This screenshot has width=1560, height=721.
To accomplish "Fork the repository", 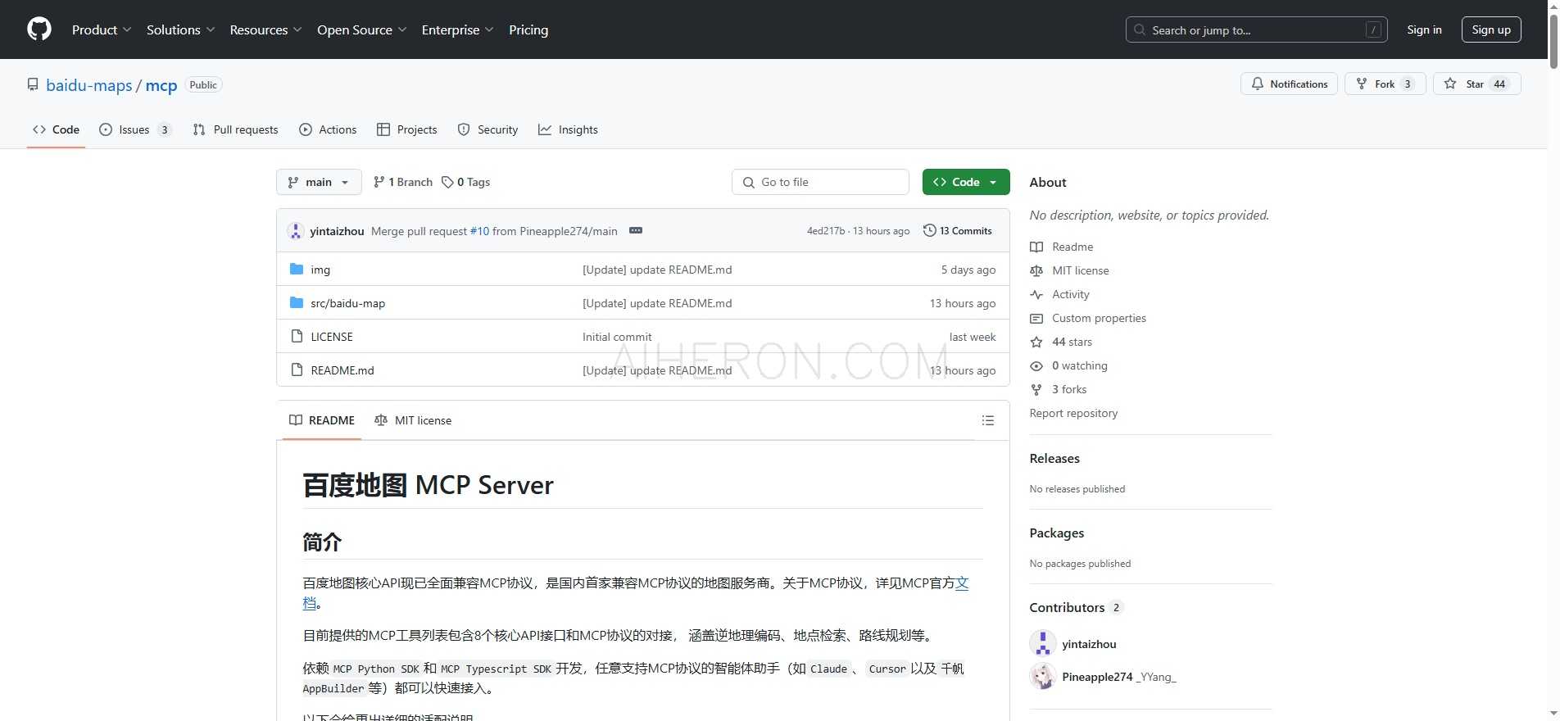I will 1385,84.
